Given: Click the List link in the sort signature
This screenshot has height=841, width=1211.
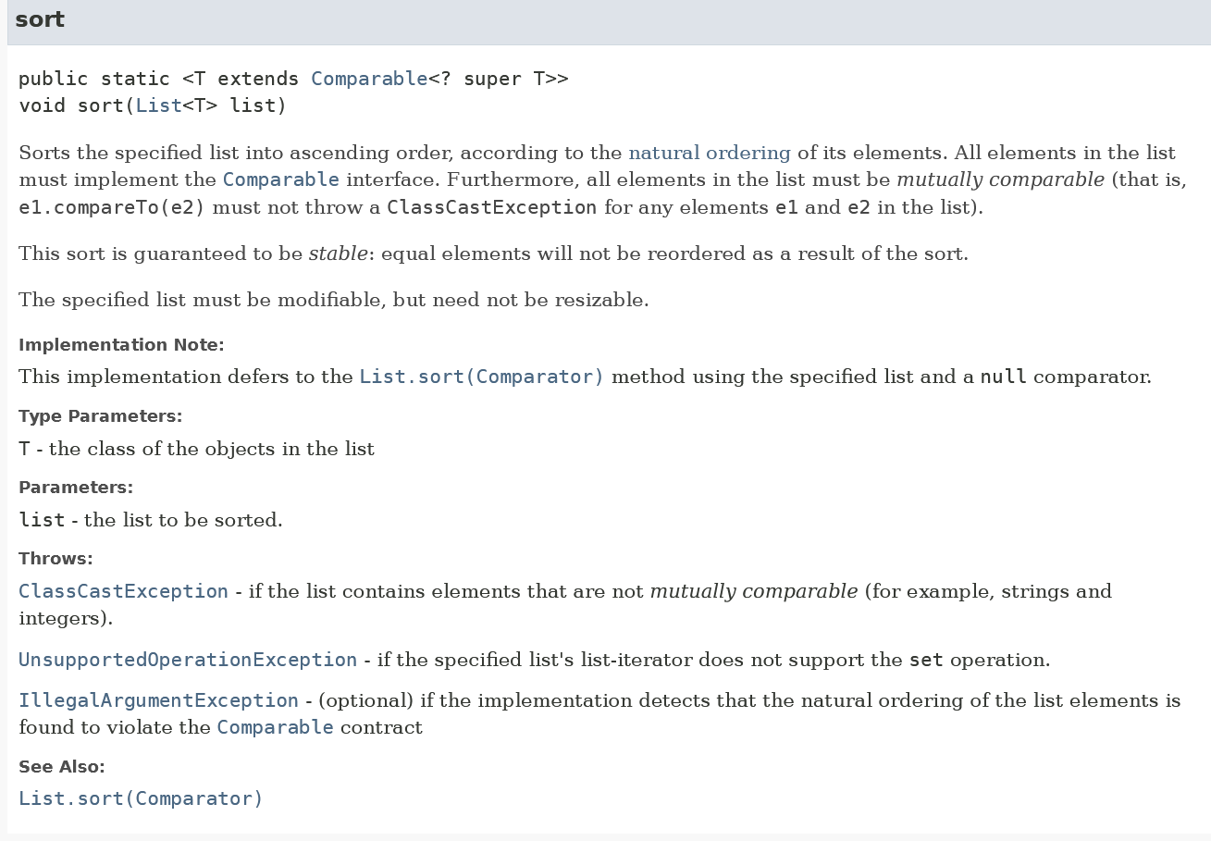Looking at the screenshot, I should click(x=158, y=105).
